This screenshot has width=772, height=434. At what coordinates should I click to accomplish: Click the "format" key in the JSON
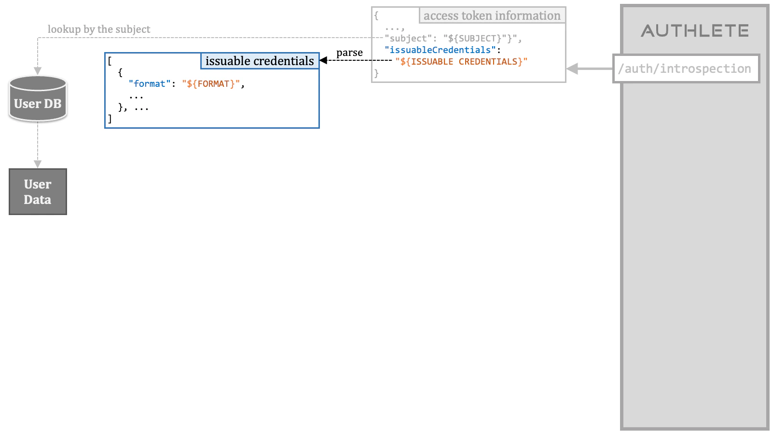(150, 84)
